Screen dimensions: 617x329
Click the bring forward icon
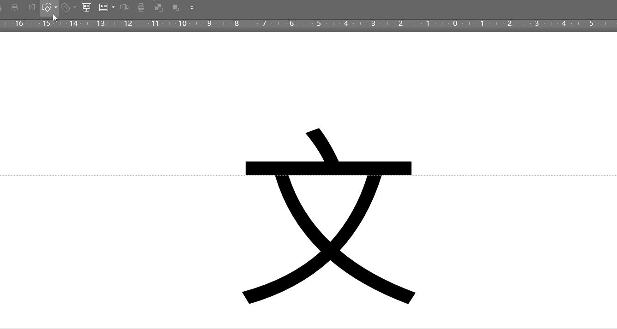[158, 7]
